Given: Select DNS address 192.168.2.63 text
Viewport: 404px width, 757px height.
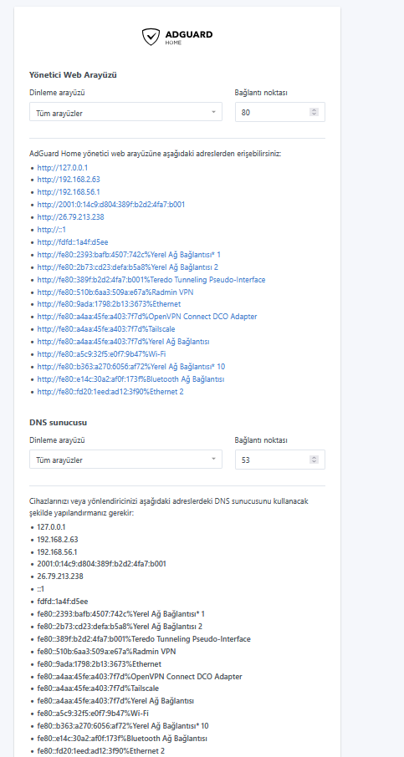Looking at the screenshot, I should click(58, 539).
